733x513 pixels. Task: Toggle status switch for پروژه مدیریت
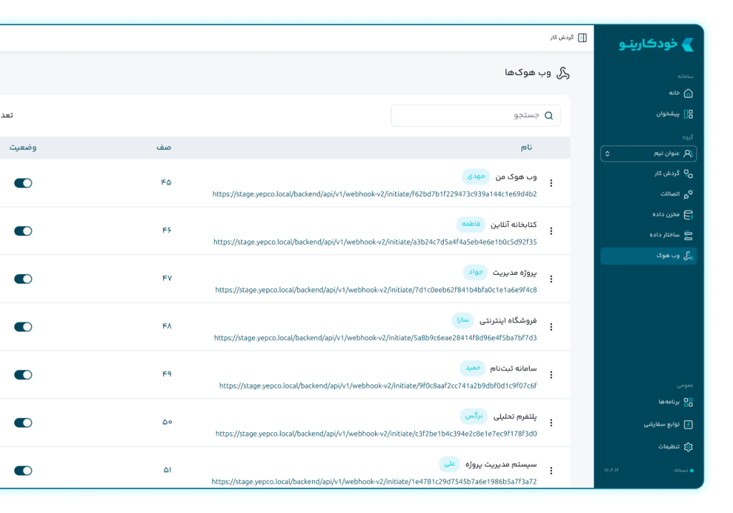23,279
